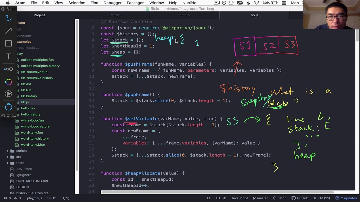Open DESIGN file in tree

coord(22,187)
